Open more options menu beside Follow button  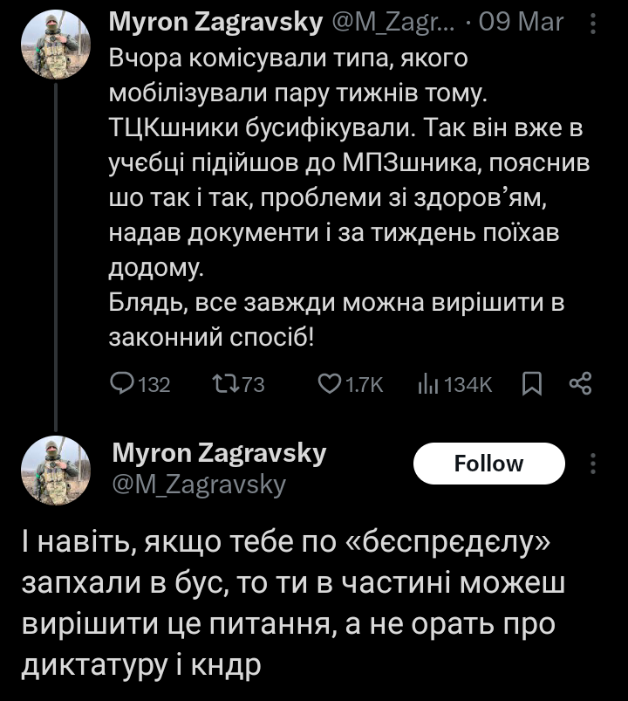593,464
